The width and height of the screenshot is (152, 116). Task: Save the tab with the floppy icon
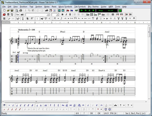(12, 10)
